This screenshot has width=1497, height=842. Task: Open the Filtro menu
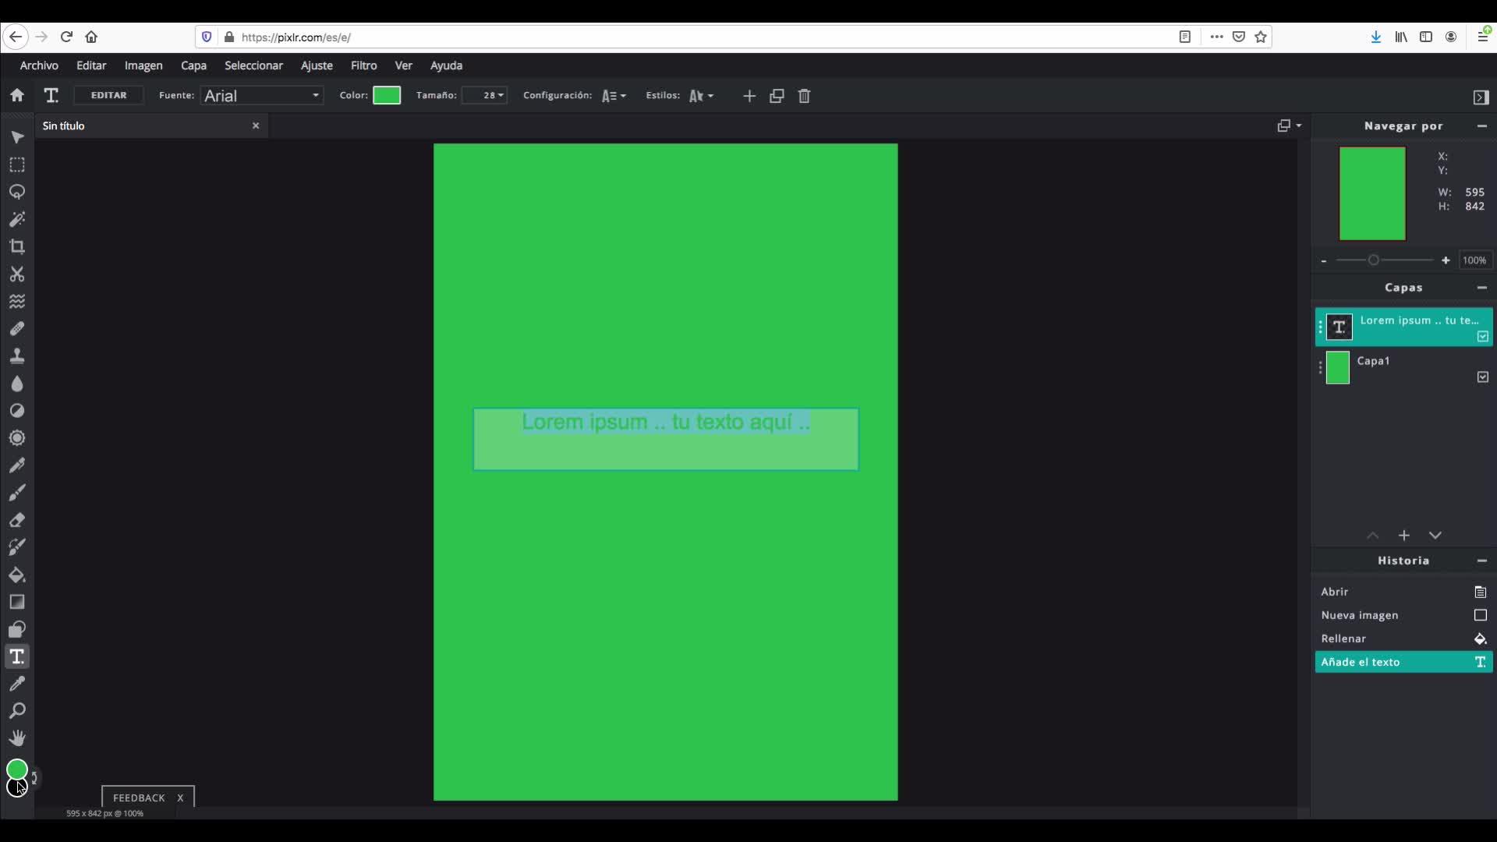(x=363, y=65)
